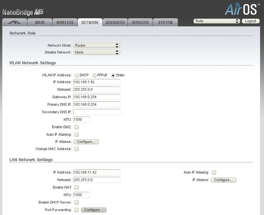Select the DHCP radio button
Viewport: 264px width, 215px height.
click(77, 75)
